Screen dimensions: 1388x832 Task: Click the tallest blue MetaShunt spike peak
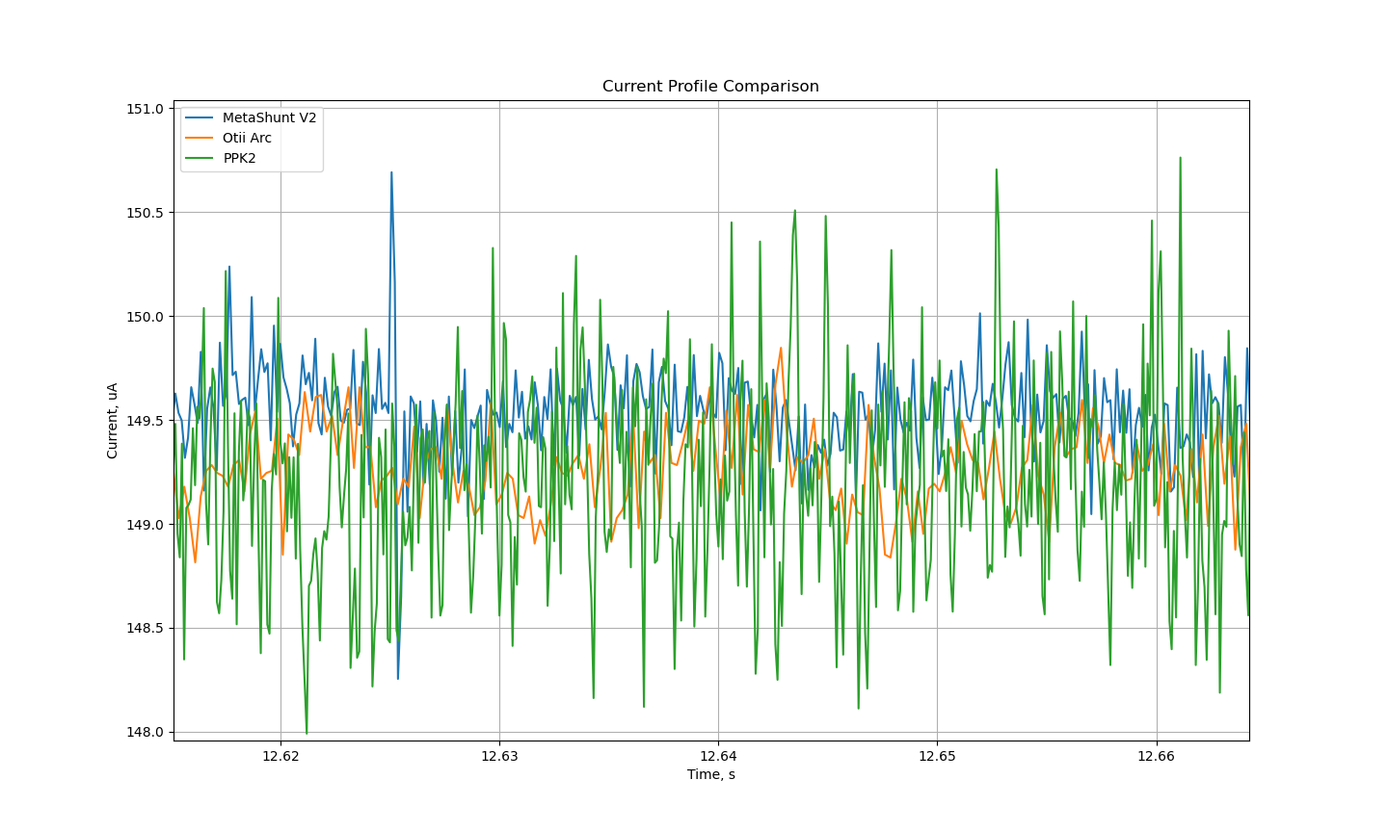click(x=391, y=173)
